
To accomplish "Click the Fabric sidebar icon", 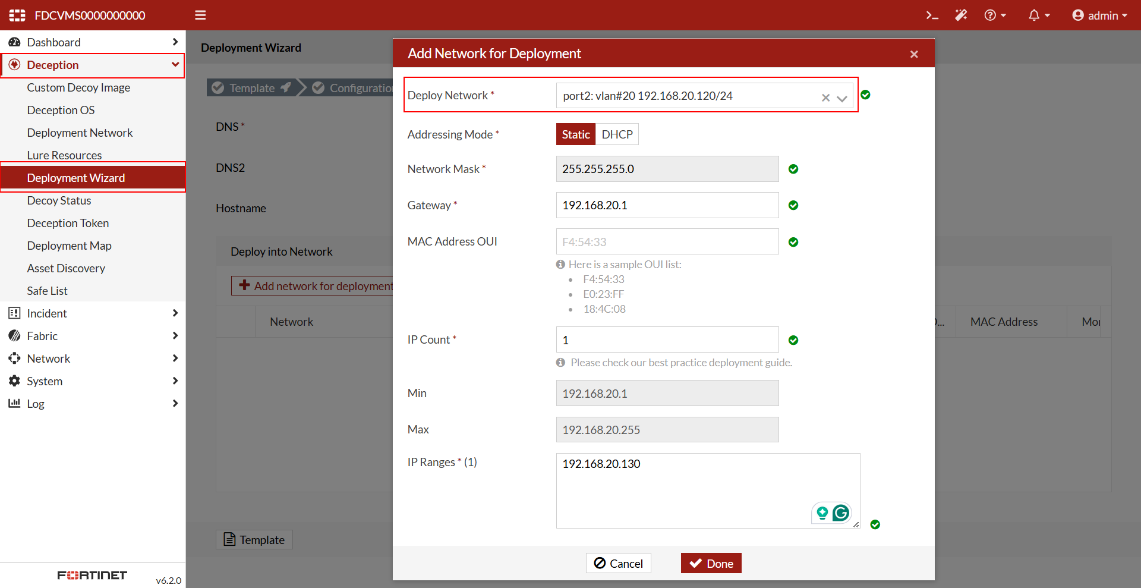I will click(x=14, y=336).
